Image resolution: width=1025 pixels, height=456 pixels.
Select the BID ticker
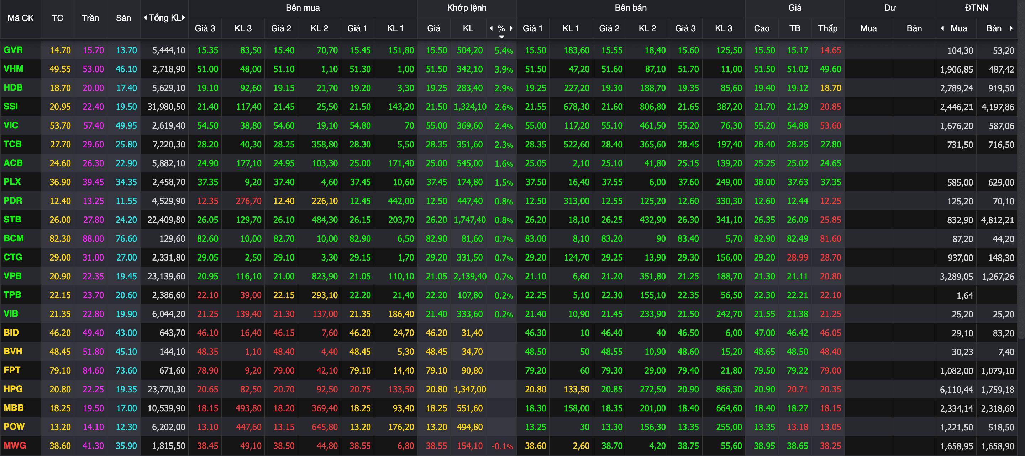(11, 332)
